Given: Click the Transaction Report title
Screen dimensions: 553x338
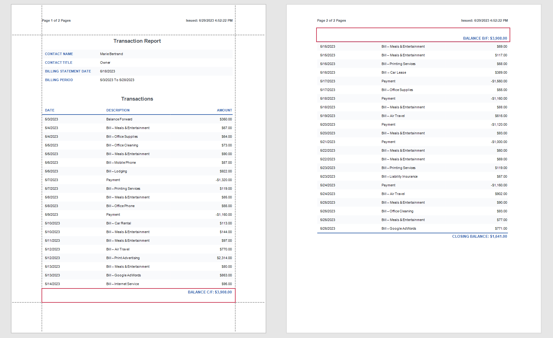Looking at the screenshot, I should pos(137,41).
